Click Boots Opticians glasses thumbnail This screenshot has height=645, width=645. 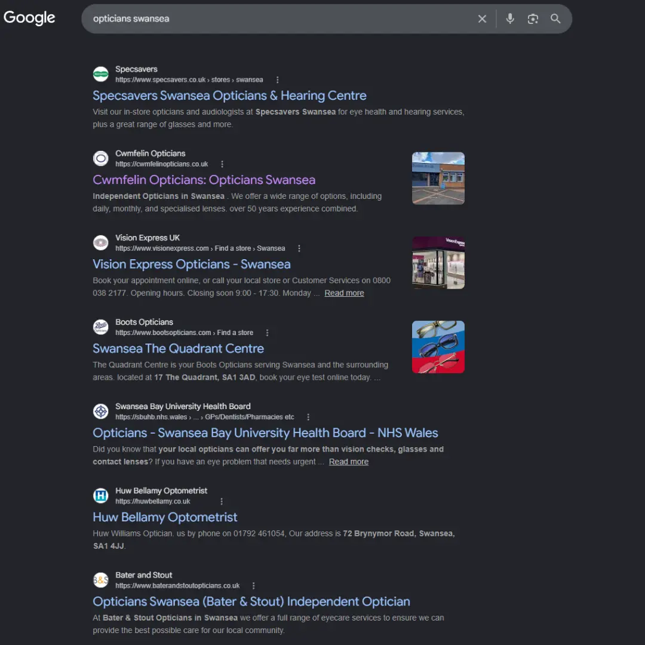click(438, 347)
